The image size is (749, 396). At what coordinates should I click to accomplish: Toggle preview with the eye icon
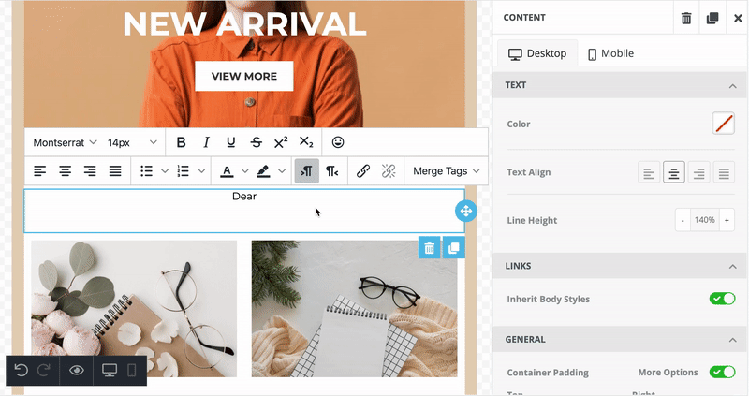[x=77, y=371]
